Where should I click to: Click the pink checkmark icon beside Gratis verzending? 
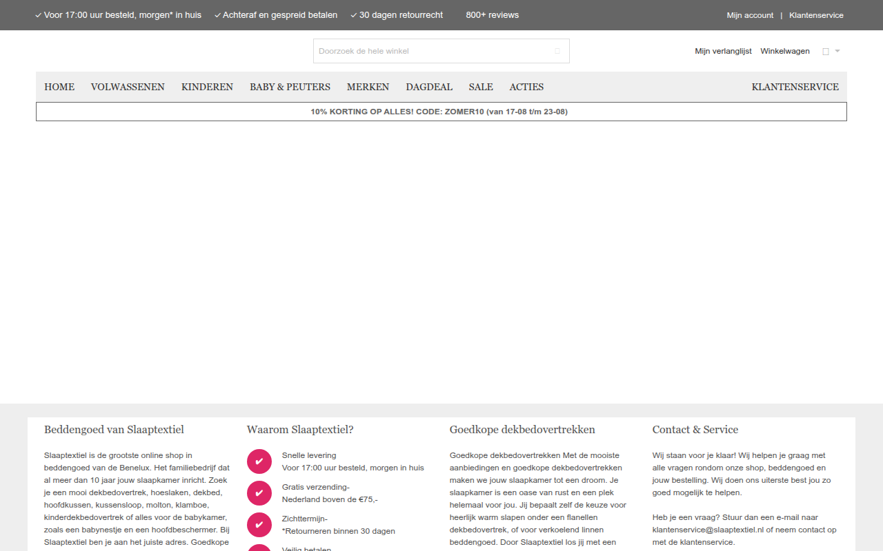[x=259, y=493]
